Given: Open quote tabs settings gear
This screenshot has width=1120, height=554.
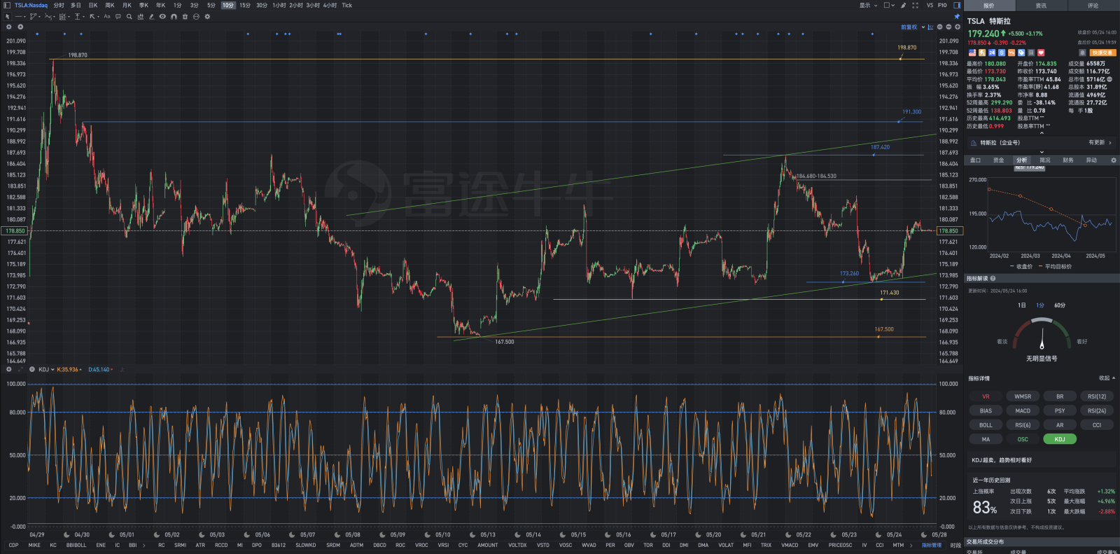Looking at the screenshot, I should 1114,160.
